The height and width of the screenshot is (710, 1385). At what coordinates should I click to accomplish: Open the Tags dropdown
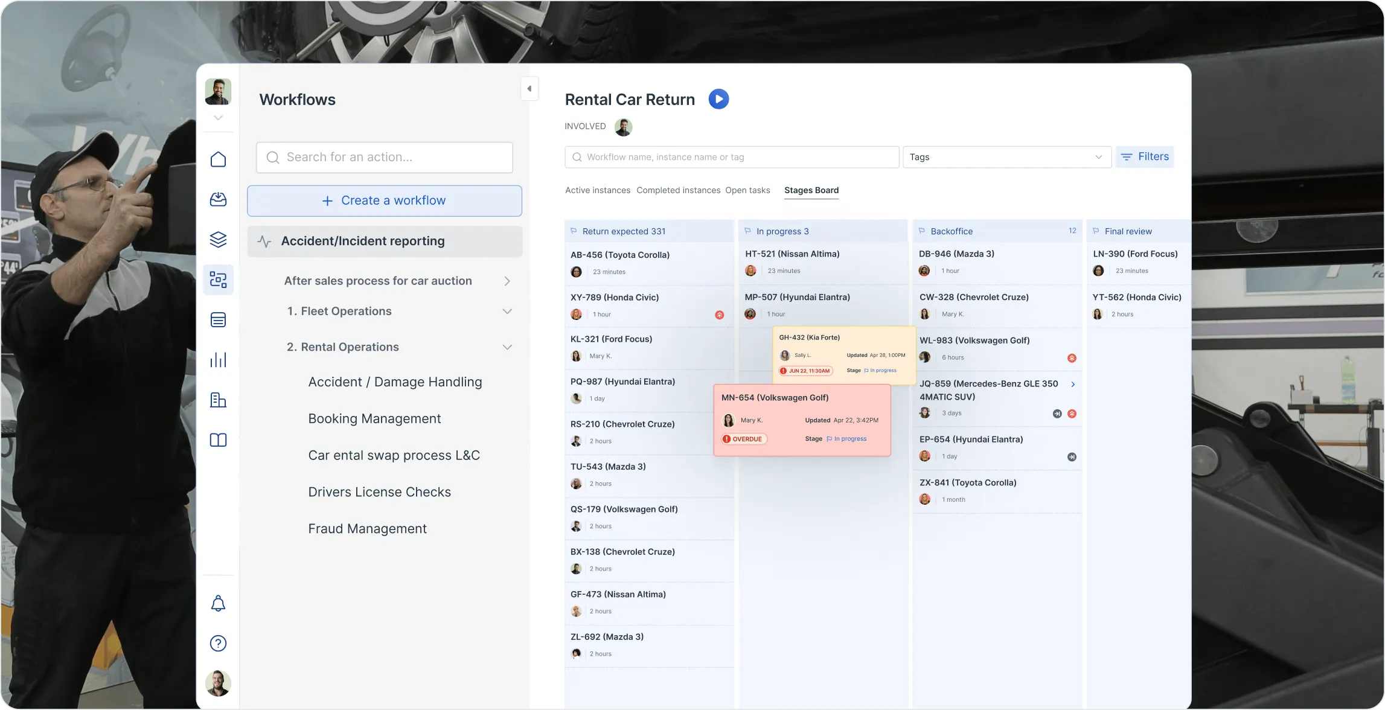click(1006, 157)
